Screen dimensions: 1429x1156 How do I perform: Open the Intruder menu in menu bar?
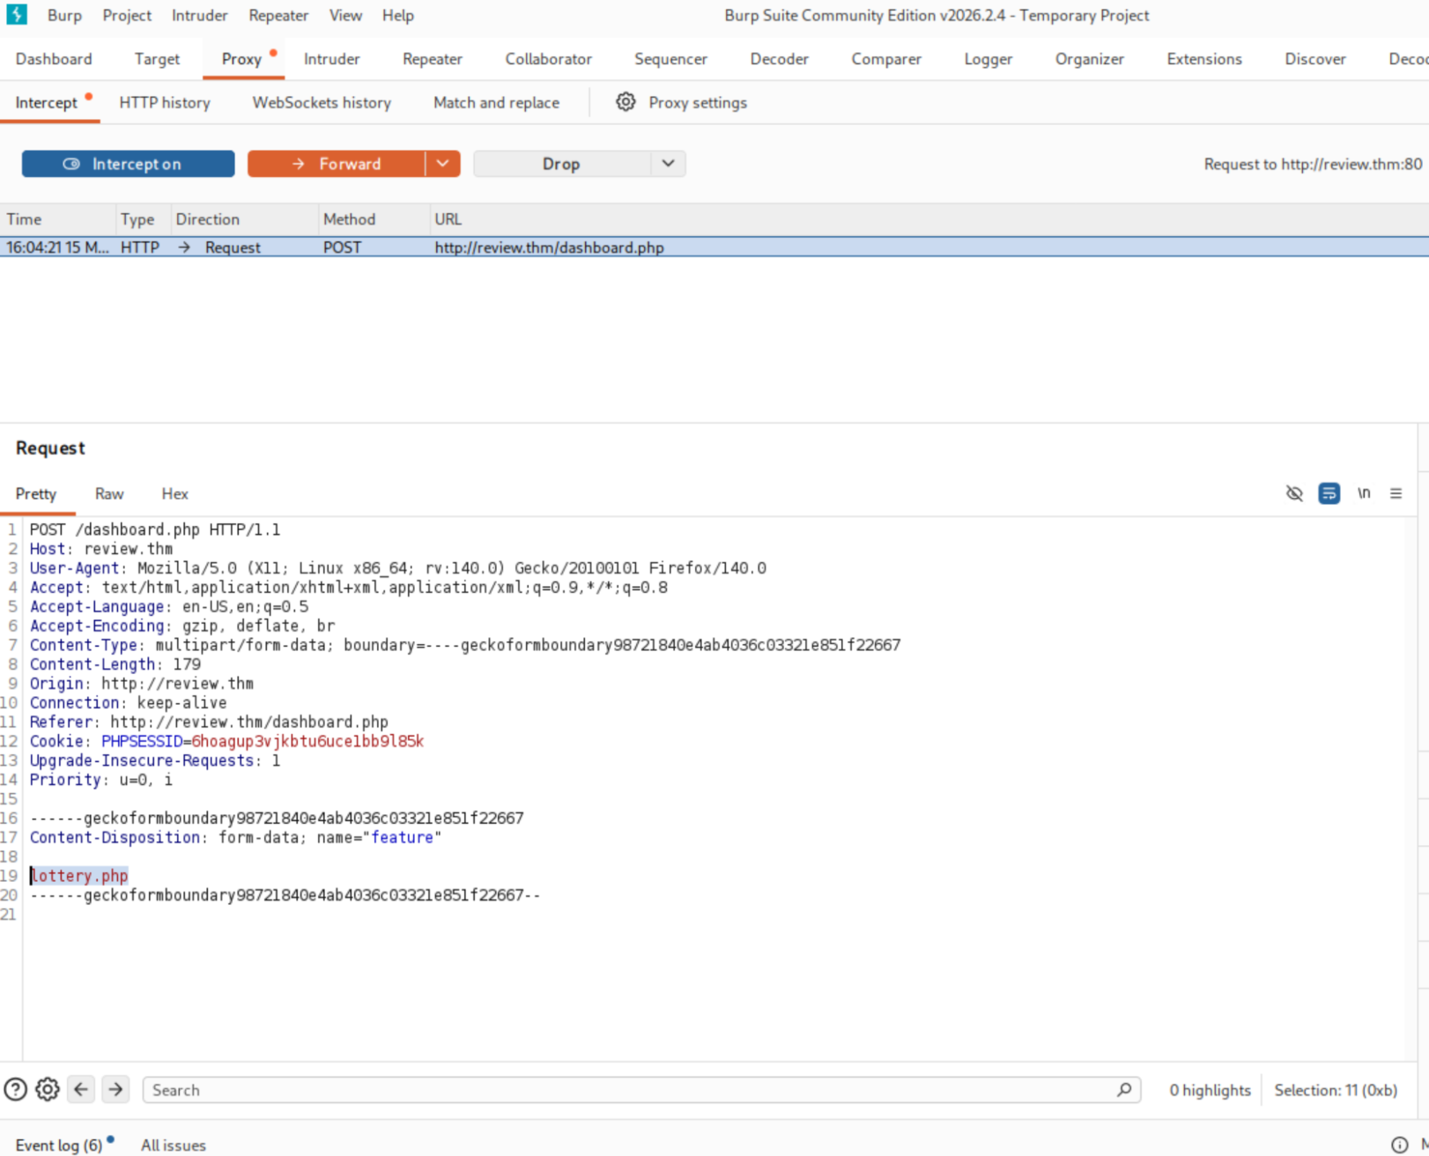pos(199,15)
